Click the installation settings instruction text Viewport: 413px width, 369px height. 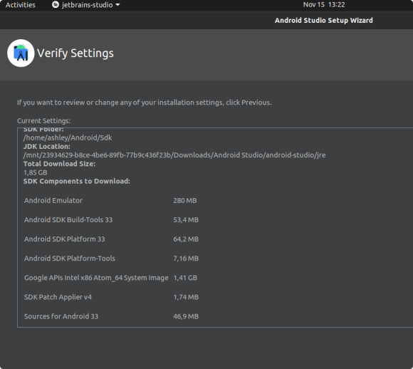[x=145, y=103]
